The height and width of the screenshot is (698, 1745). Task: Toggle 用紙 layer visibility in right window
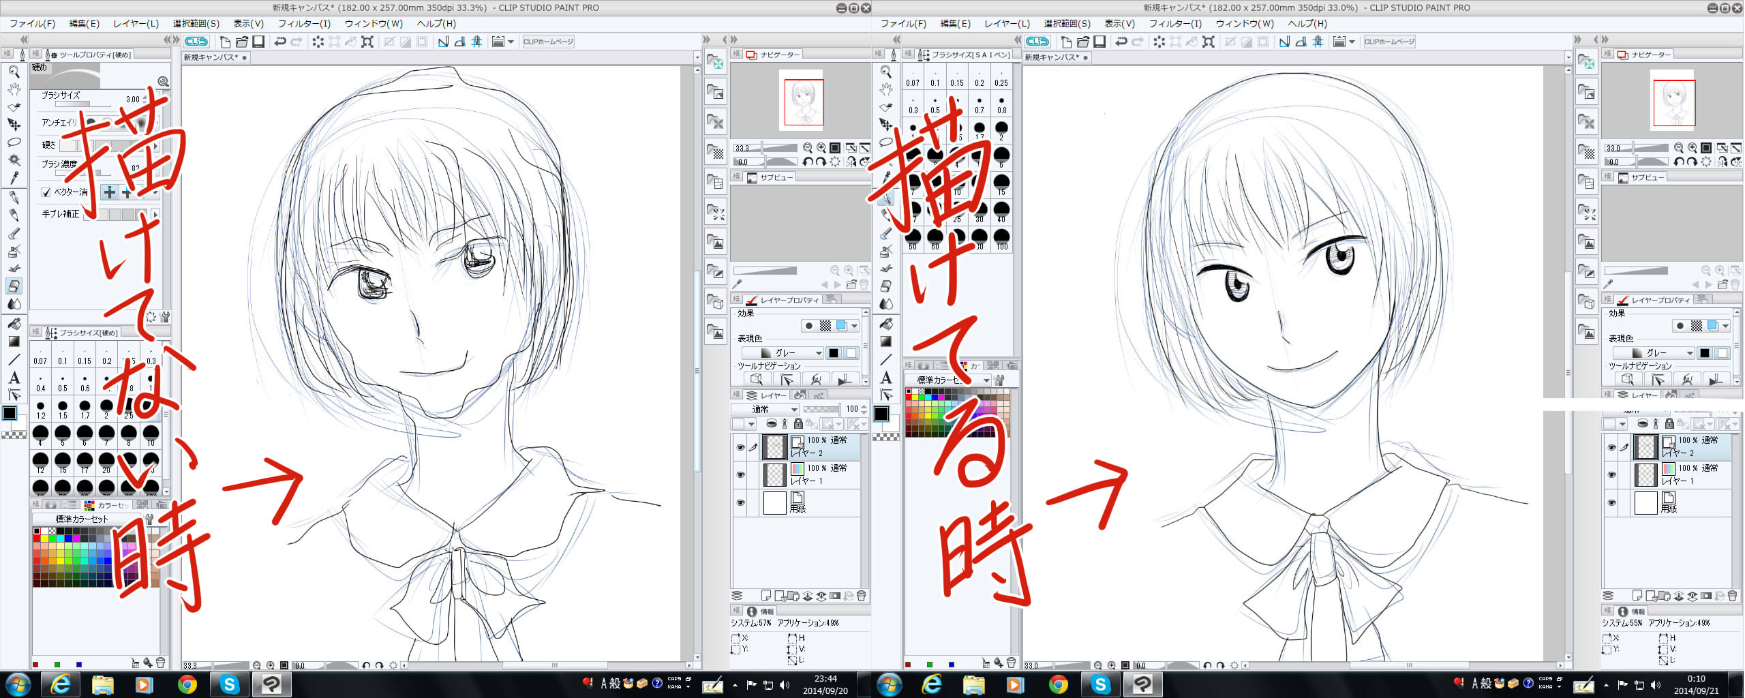click(x=1611, y=502)
